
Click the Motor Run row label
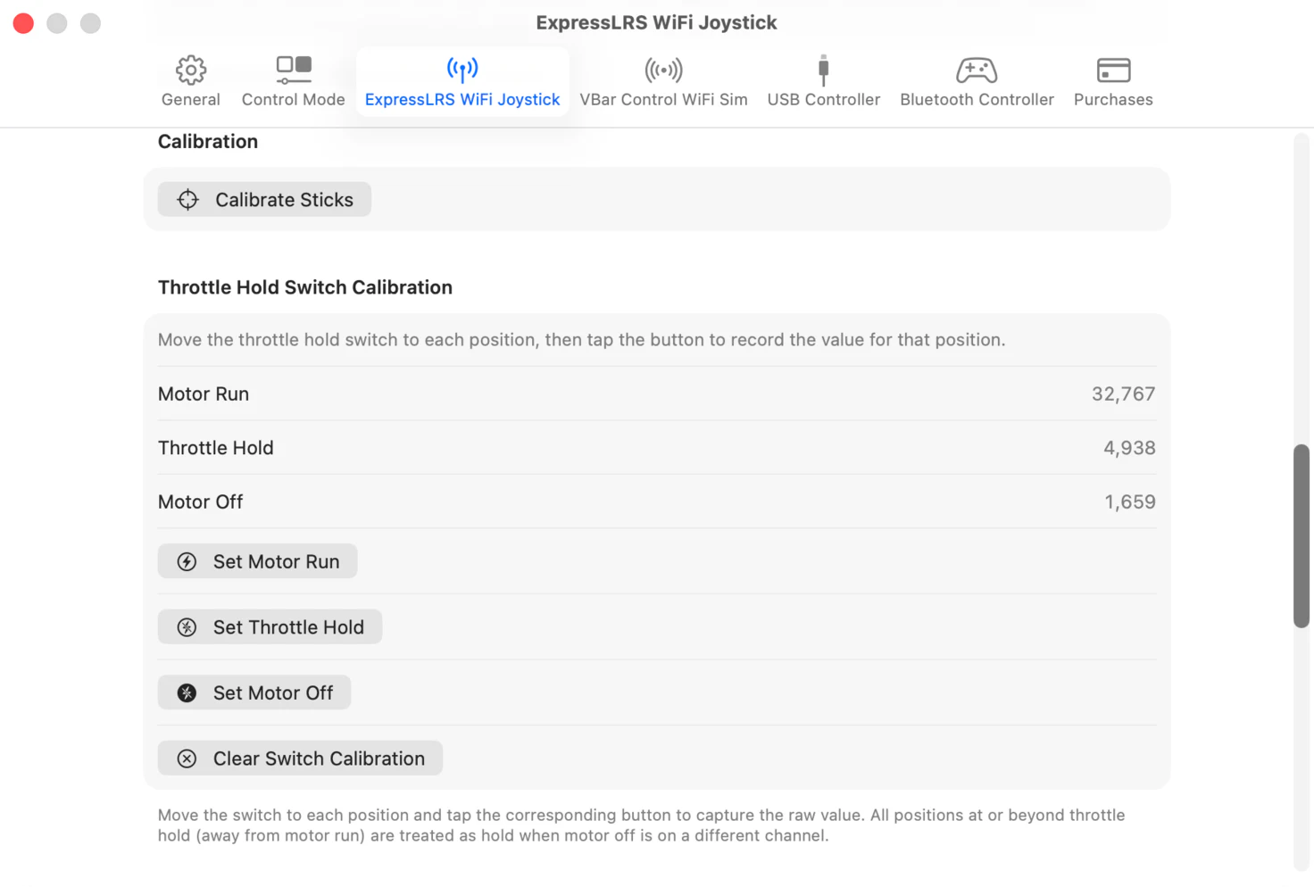tap(204, 394)
